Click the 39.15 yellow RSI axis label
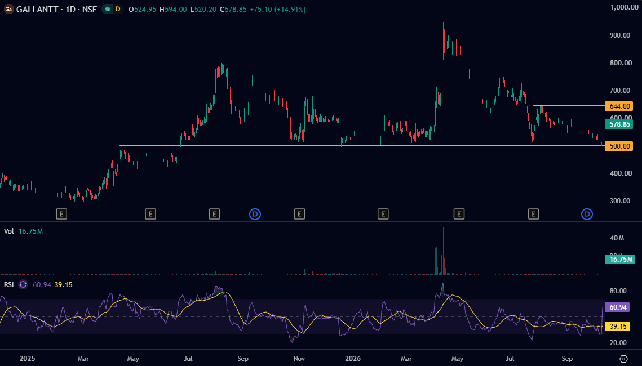This screenshot has width=642, height=366. [x=617, y=327]
